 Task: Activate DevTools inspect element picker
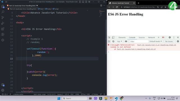click(x=109, y=37)
